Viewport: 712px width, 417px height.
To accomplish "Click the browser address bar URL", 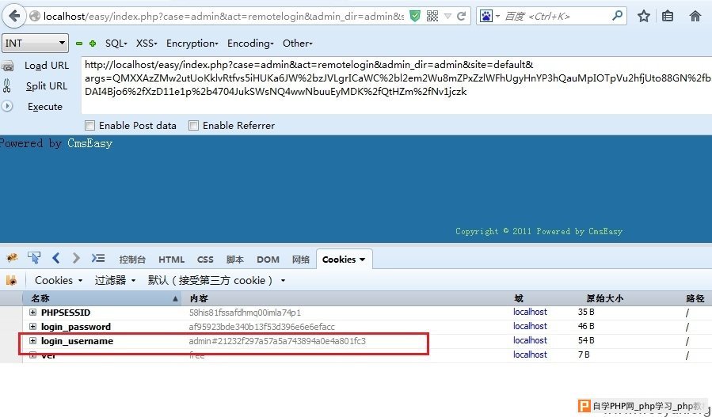I will (x=223, y=17).
